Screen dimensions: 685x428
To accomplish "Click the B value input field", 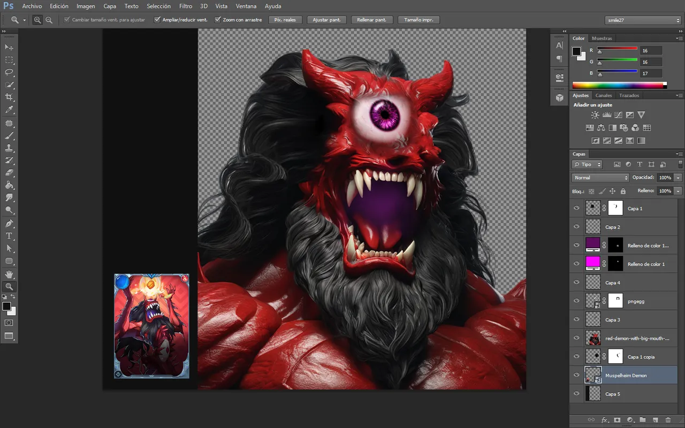I will tap(651, 73).
